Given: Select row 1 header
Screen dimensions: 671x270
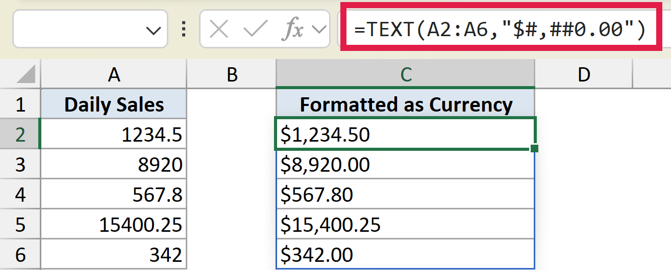Looking at the screenshot, I should pos(20,104).
